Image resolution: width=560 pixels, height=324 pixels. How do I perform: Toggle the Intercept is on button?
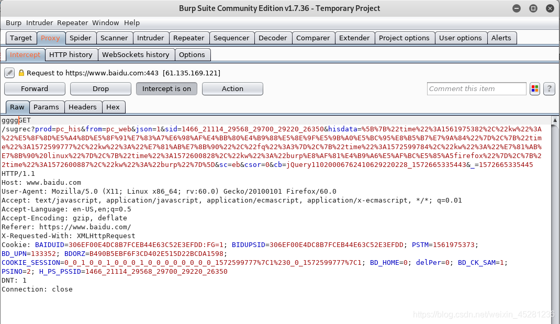coord(166,88)
